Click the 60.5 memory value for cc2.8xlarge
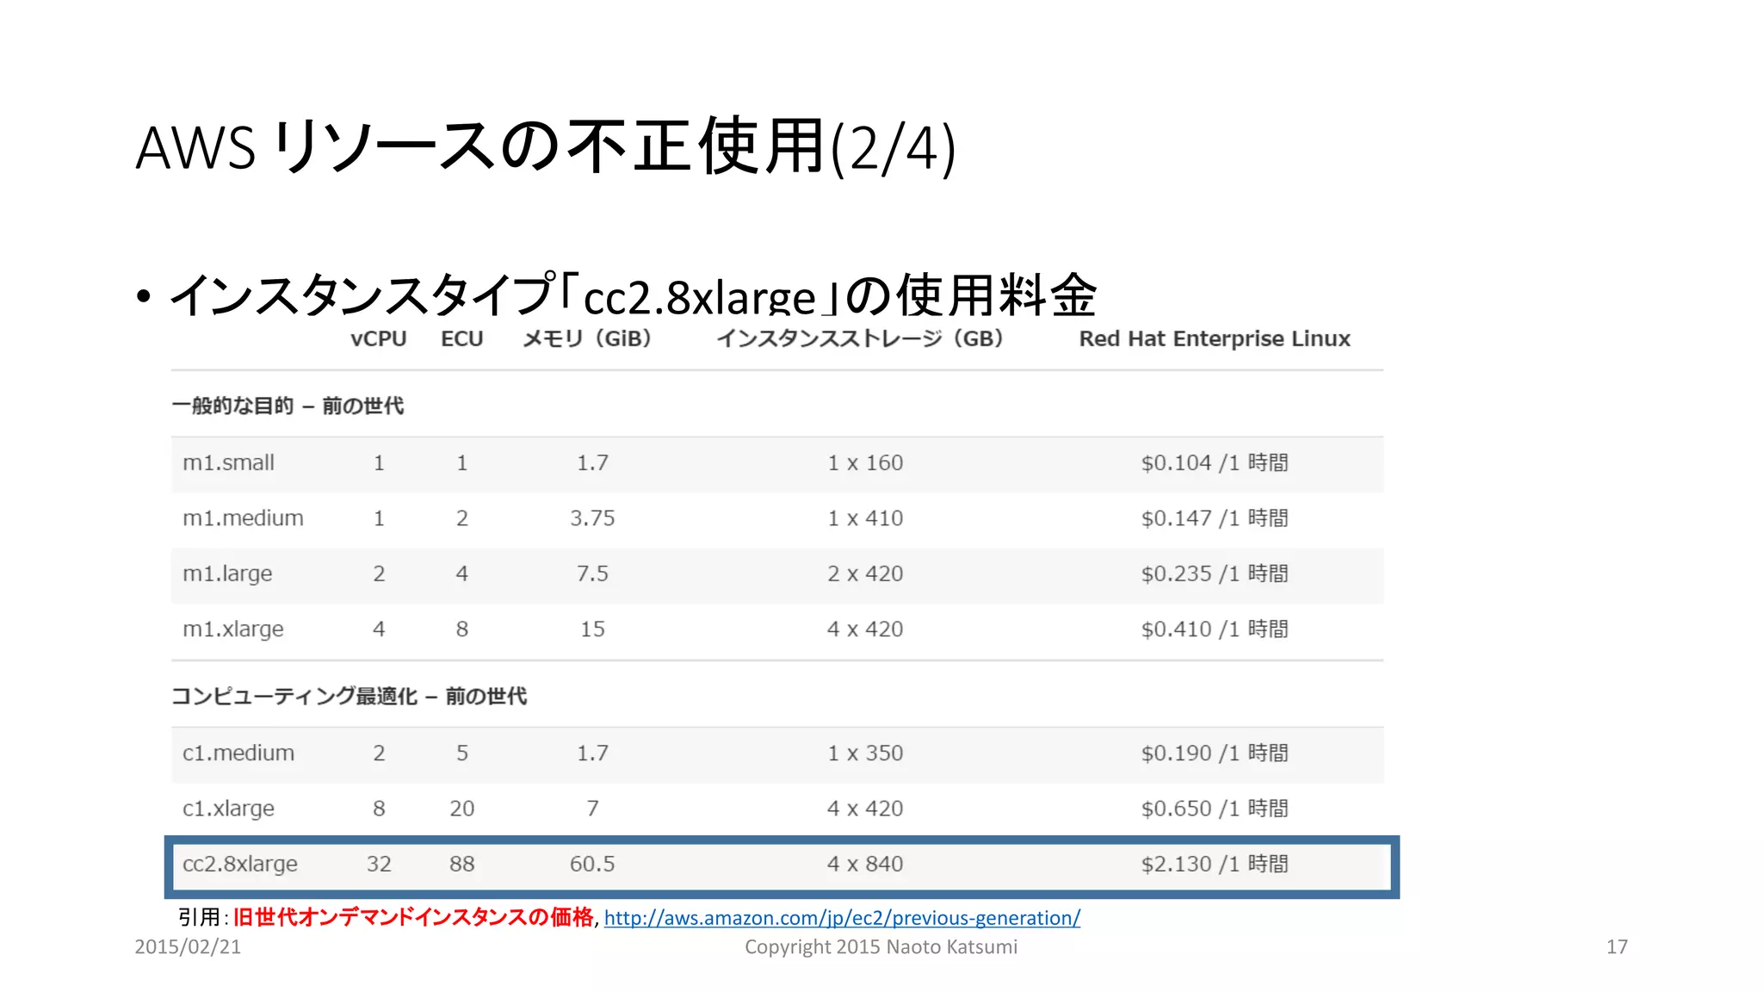Image resolution: width=1763 pixels, height=992 pixels. coord(592,864)
